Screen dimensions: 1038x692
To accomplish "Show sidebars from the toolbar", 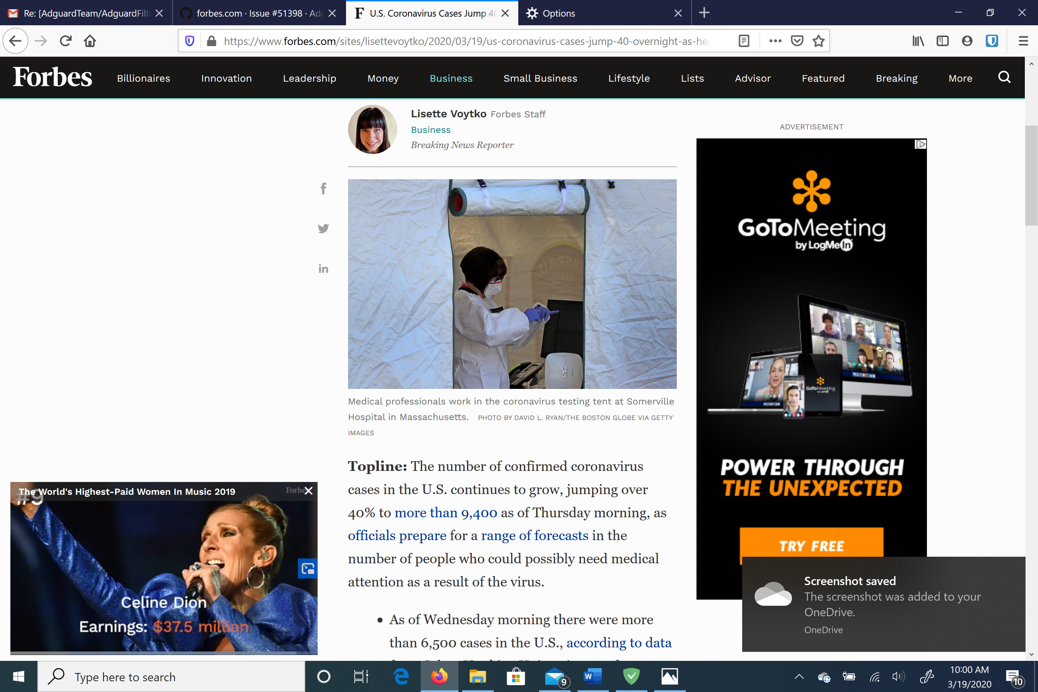I will point(942,41).
